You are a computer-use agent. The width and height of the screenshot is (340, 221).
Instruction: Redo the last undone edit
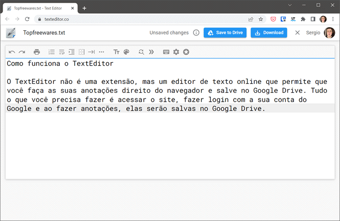[22, 52]
